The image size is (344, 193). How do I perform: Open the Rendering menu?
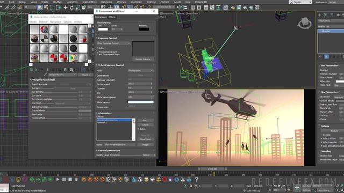coord(106,2)
